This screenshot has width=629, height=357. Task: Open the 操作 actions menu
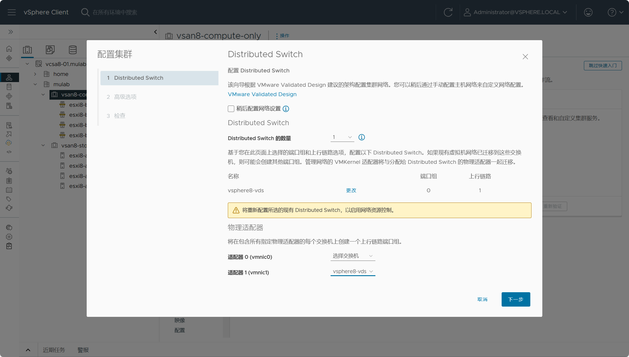[x=283, y=36]
